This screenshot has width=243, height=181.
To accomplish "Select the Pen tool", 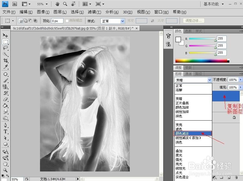I will pyautogui.click(x=5, y=125).
